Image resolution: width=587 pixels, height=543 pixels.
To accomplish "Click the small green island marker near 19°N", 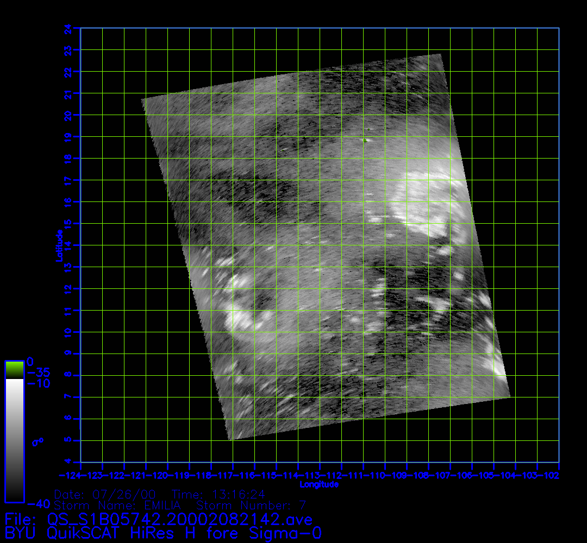I will (x=365, y=140).
